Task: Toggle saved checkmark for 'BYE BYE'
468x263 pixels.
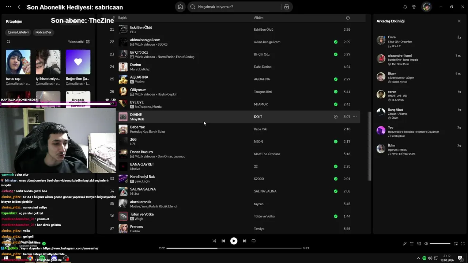Action: coord(336,104)
